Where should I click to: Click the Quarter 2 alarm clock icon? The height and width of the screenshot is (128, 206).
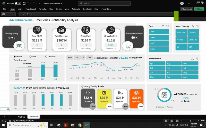click(x=104, y=93)
